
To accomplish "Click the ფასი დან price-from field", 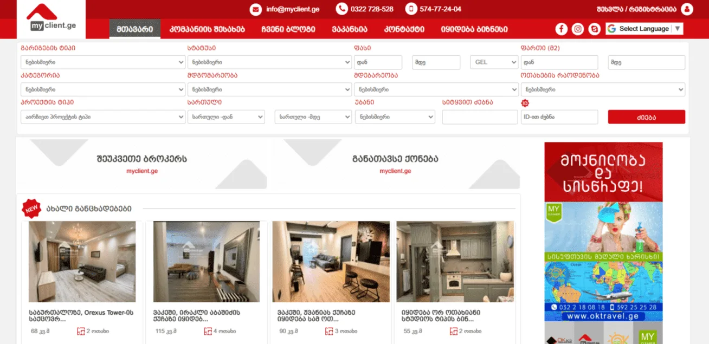I will click(x=378, y=62).
